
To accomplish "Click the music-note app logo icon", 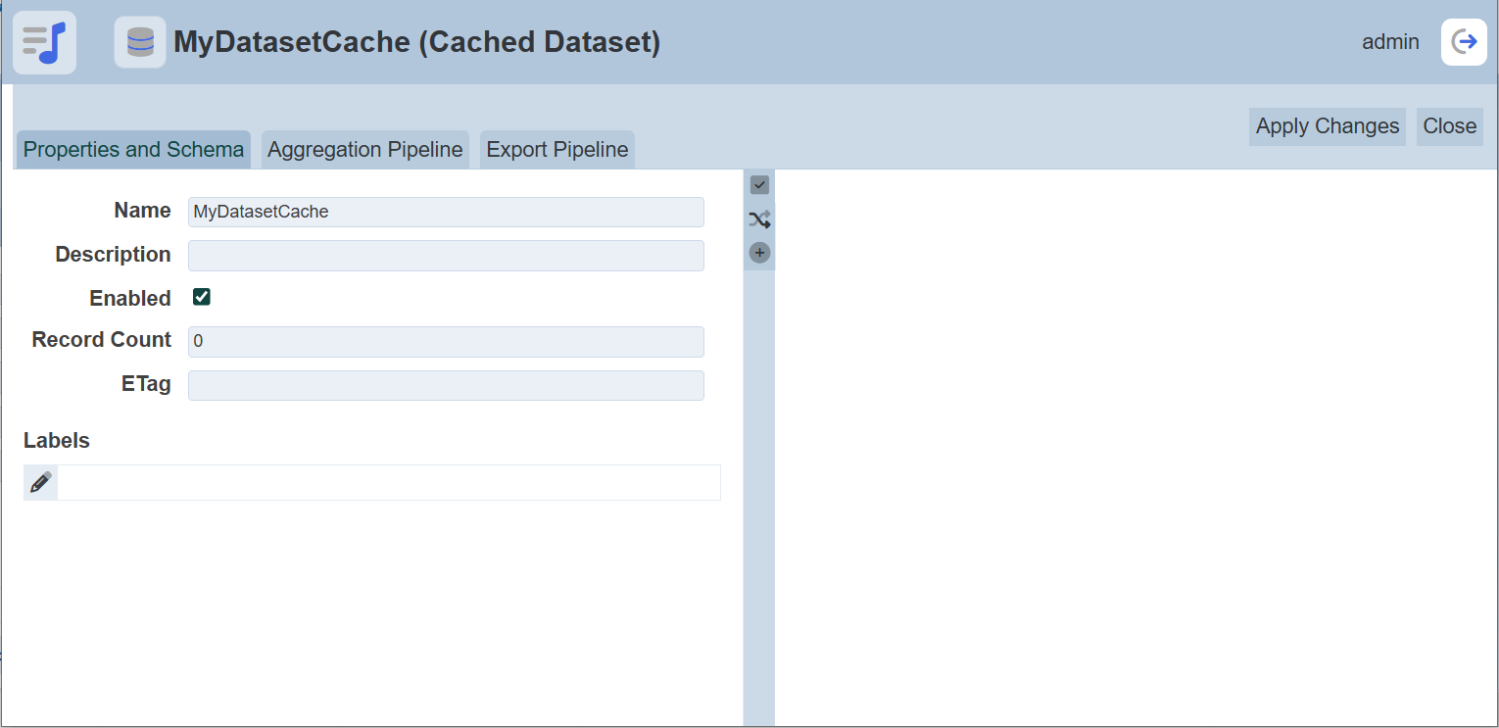I will pyautogui.click(x=44, y=42).
